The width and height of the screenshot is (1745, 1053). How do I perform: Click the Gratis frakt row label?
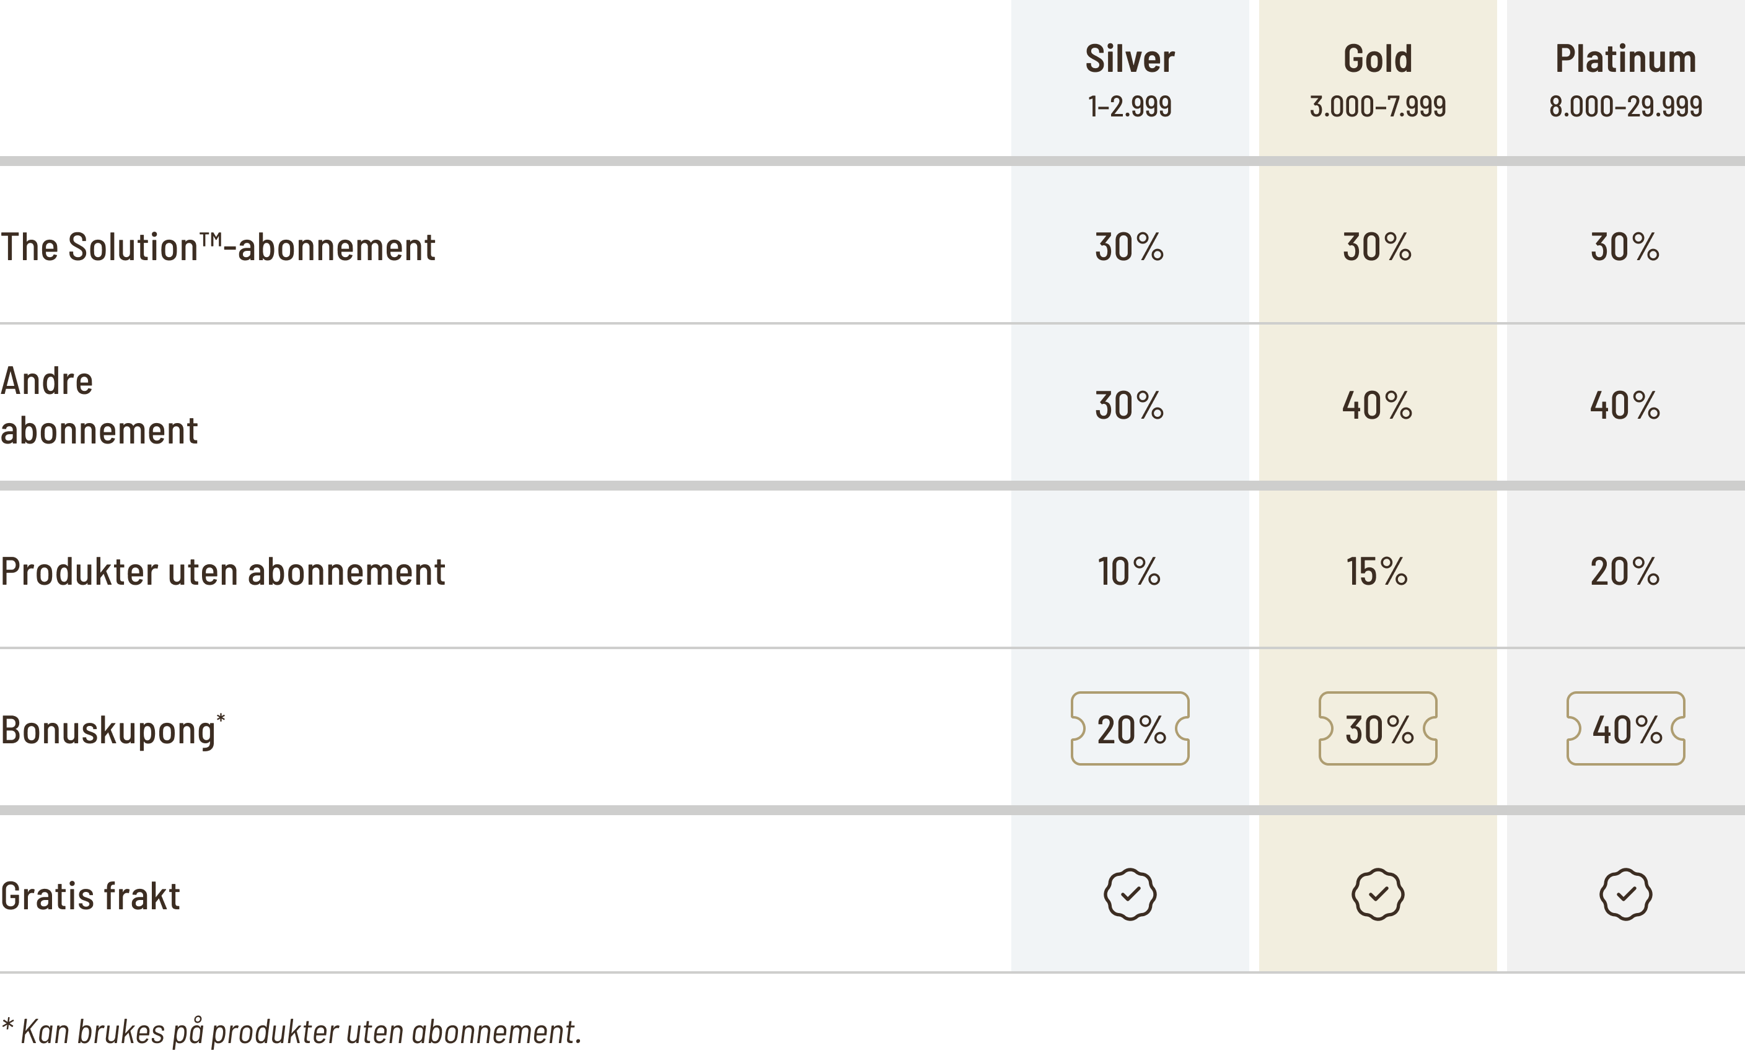point(90,896)
